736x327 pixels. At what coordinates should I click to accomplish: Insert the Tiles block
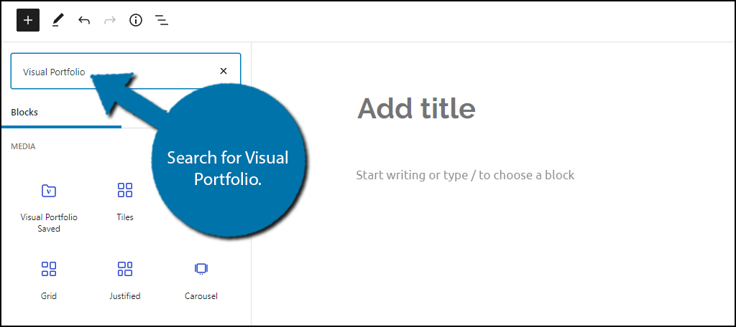click(125, 202)
